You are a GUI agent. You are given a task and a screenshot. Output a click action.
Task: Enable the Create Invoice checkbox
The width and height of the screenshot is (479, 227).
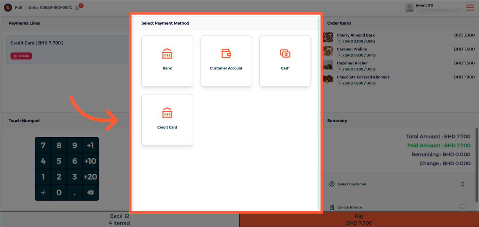(x=462, y=207)
